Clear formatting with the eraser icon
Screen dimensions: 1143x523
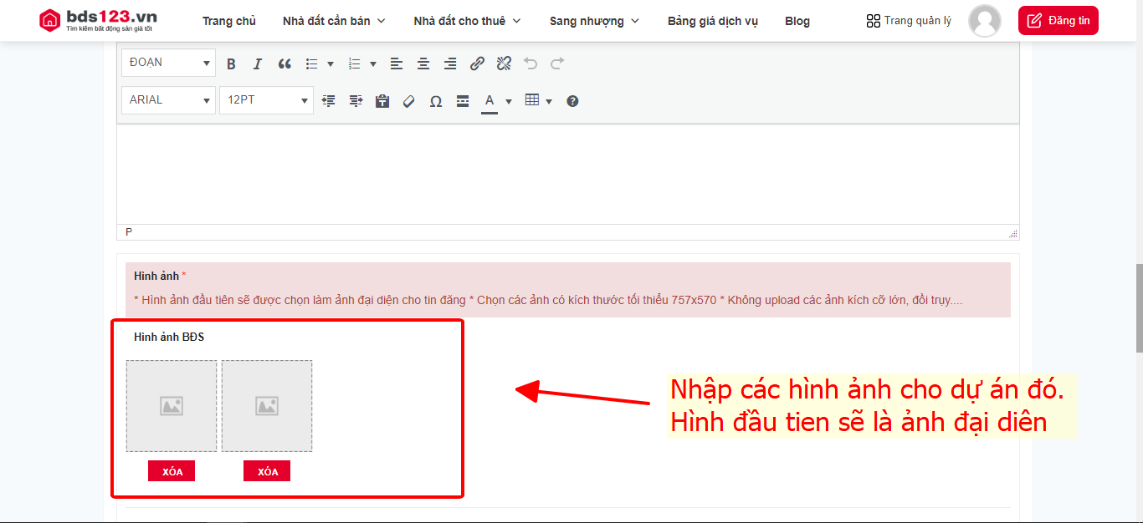409,101
